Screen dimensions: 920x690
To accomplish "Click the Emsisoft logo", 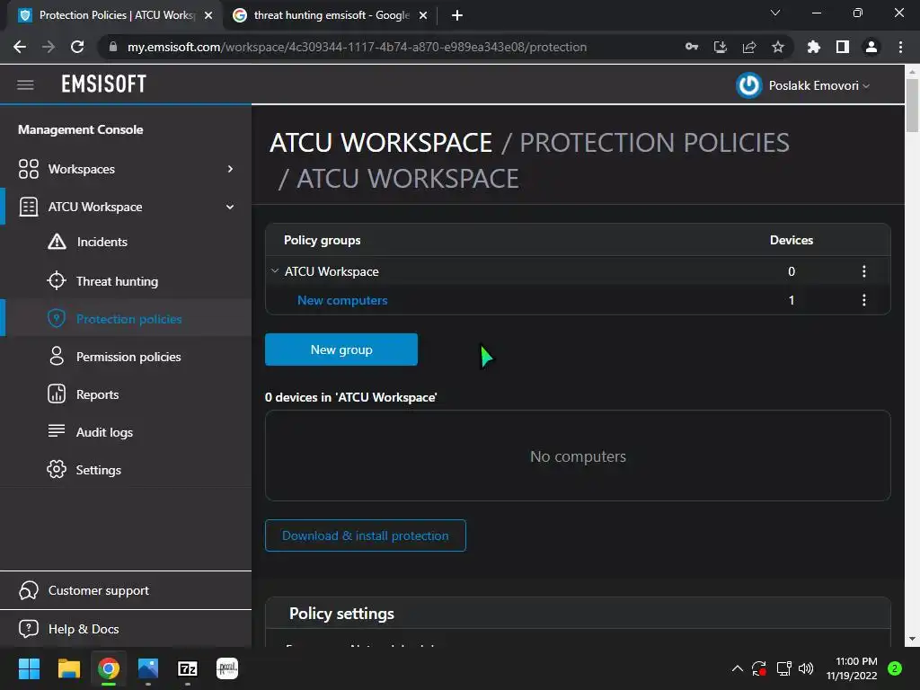I will click(x=104, y=84).
